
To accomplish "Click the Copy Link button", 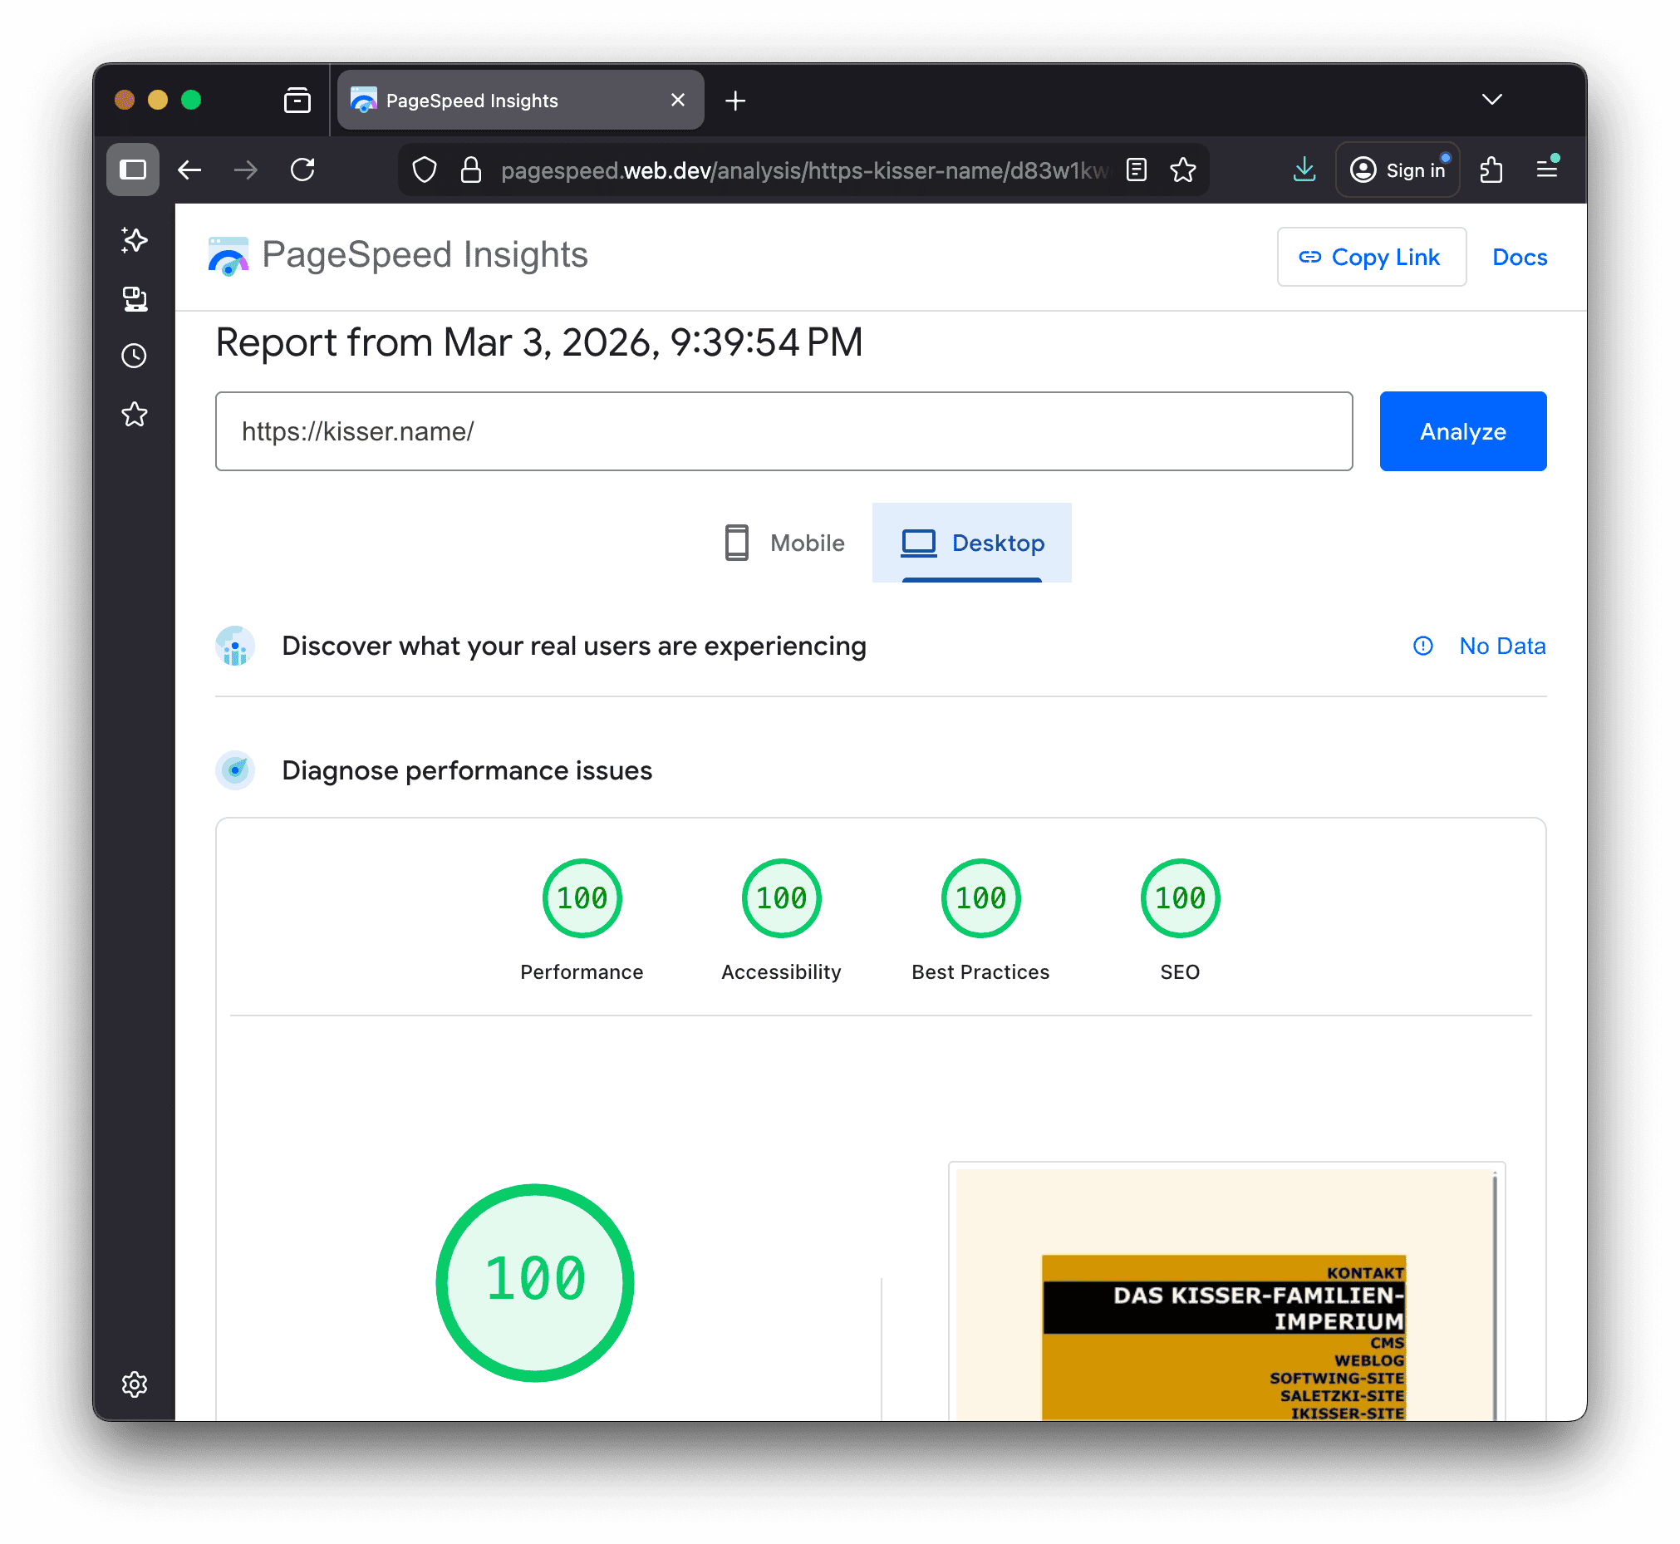I will click(x=1371, y=257).
